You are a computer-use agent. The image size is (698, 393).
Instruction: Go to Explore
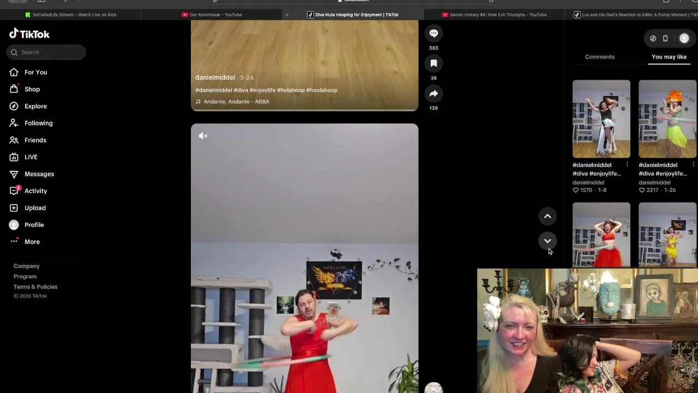[35, 106]
